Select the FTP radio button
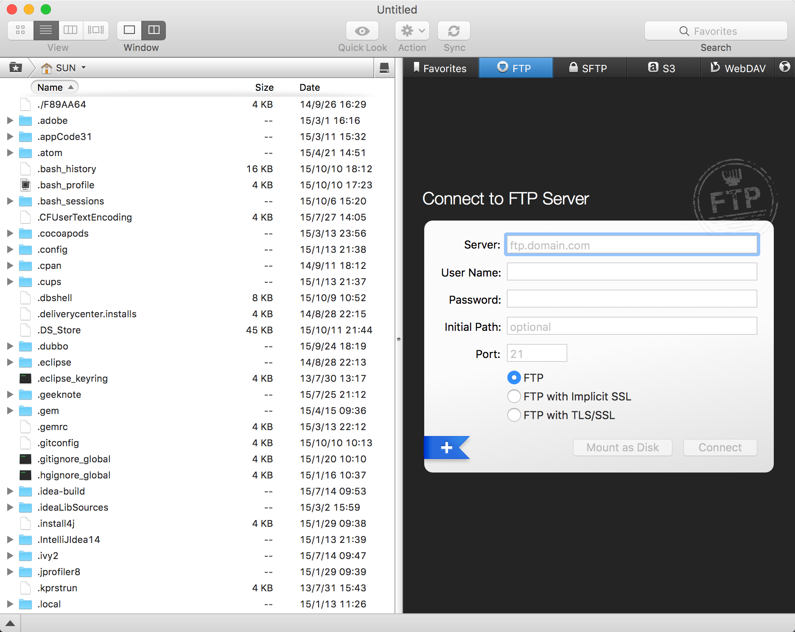795x632 pixels. (x=514, y=378)
